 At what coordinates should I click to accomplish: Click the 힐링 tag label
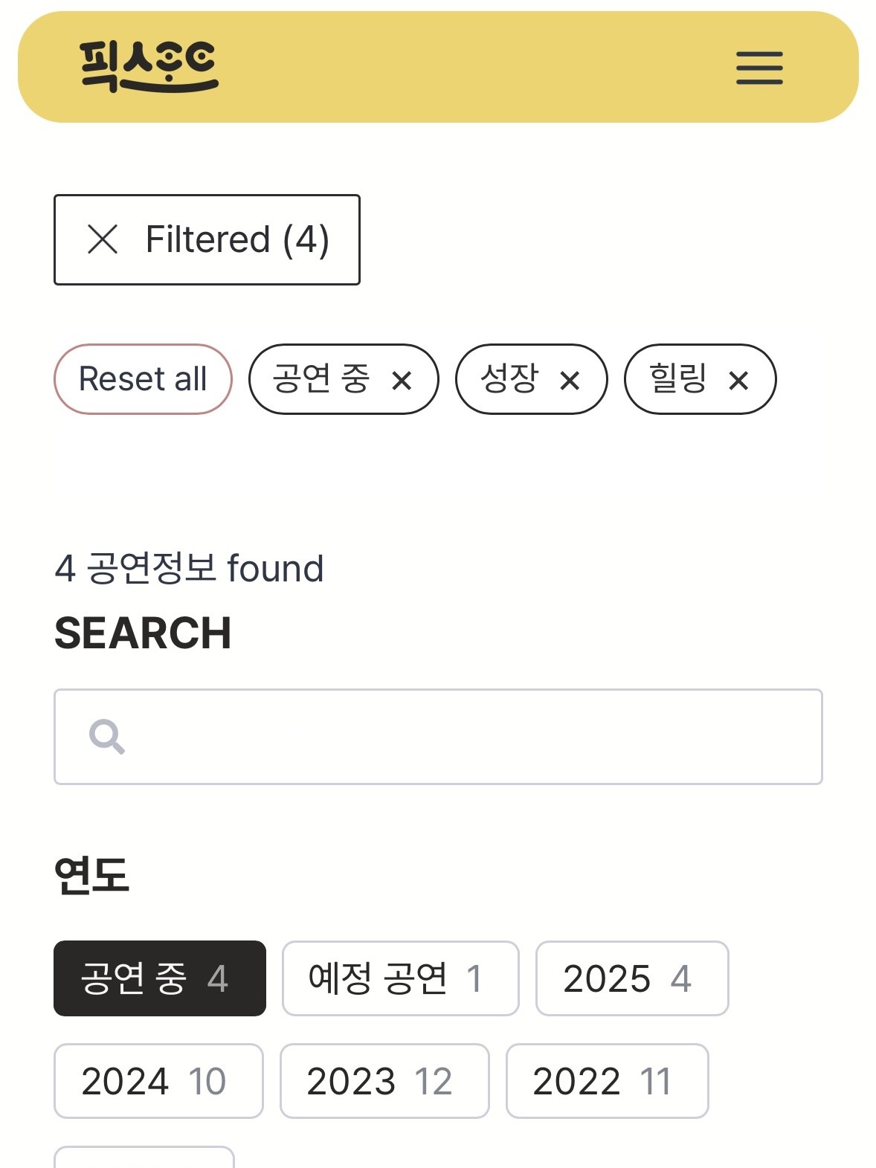click(677, 378)
